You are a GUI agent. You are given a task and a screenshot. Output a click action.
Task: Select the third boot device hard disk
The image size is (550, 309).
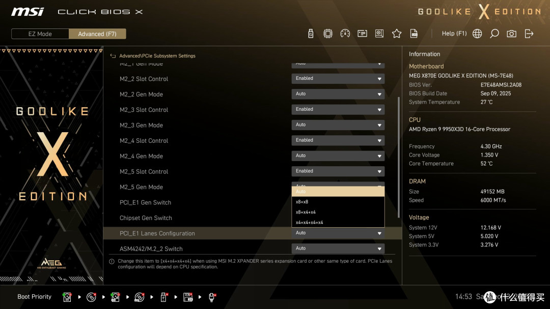pos(115,297)
